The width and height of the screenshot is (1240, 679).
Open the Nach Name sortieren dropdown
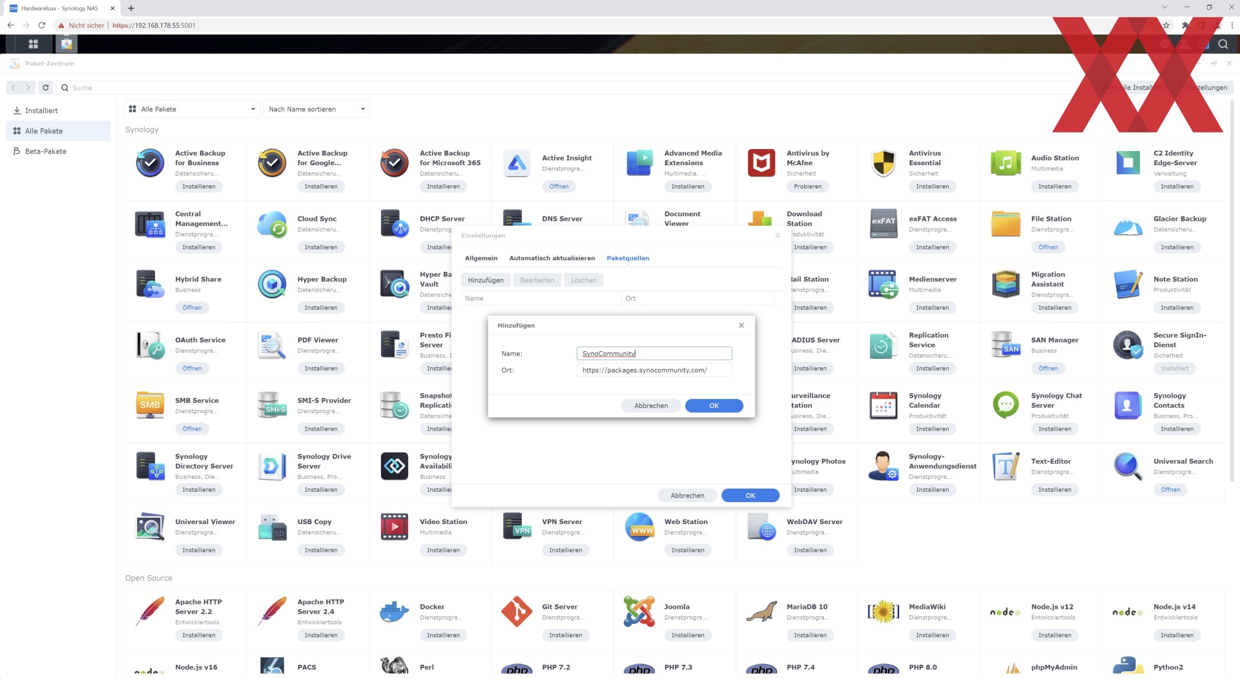[316, 109]
